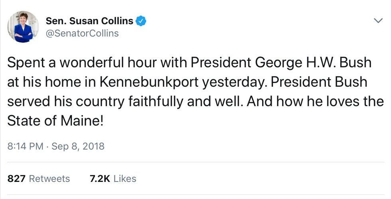
Task: Click the tweet's first line starting with Spent
Action: coord(190,63)
